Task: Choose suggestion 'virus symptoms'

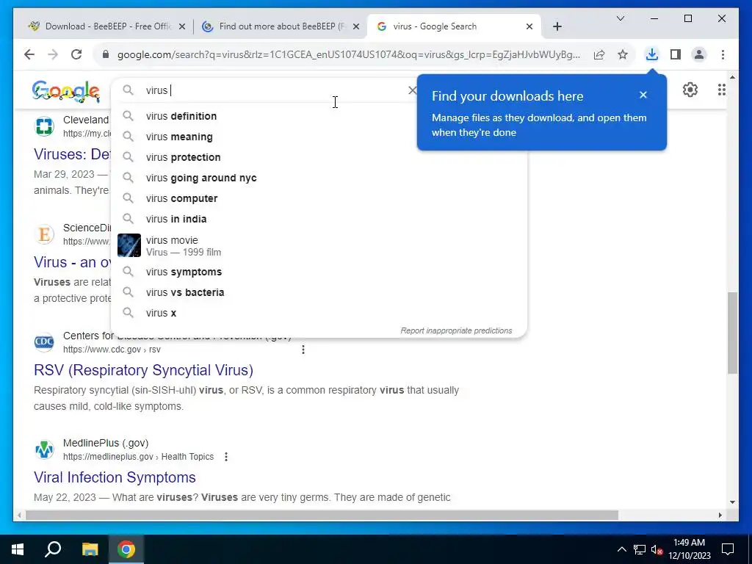Action: click(x=319, y=272)
